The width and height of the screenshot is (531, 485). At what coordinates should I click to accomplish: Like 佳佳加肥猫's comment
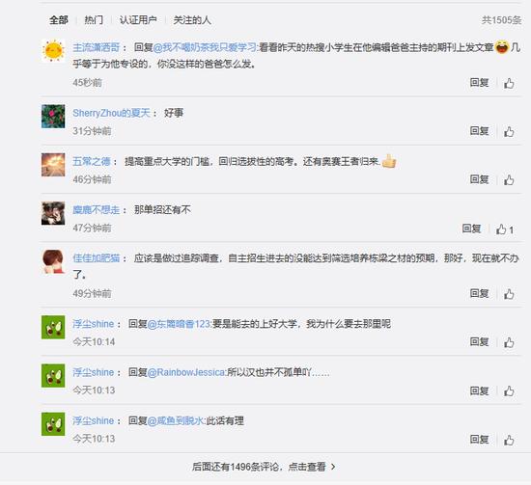(509, 294)
